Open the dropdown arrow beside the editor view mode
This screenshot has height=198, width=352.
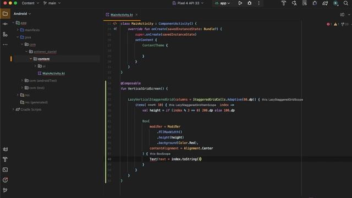point(349,15)
